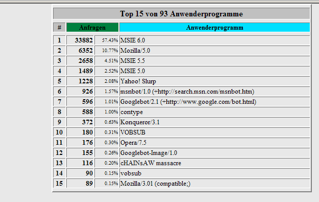Click the 'Opera/7.5' entry
The image size is (319, 202).
point(133,143)
